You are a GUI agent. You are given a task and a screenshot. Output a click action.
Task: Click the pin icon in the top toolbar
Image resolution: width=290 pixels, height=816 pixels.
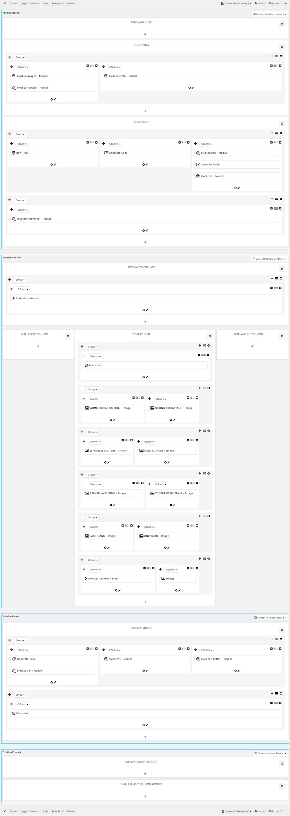click(x=5, y=3)
